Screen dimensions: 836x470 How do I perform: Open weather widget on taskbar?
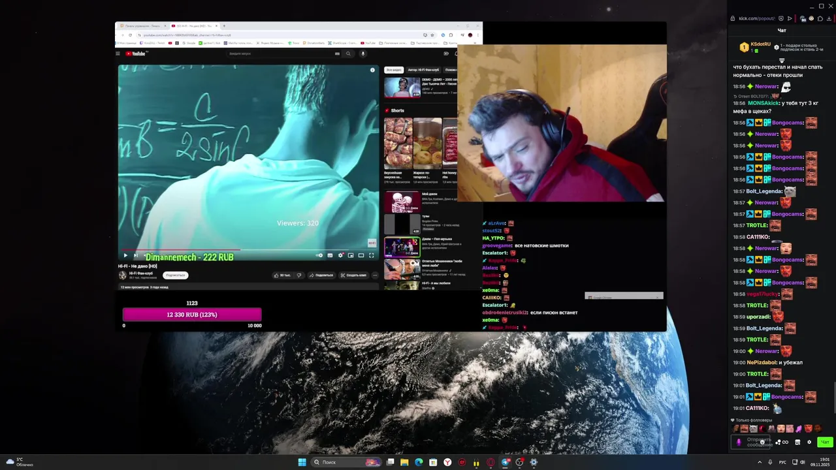(x=20, y=462)
